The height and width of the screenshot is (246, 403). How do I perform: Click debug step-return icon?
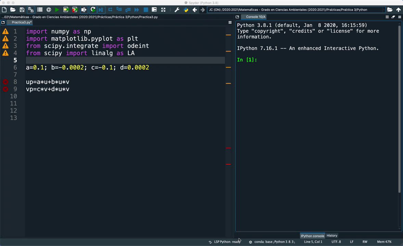point(128,10)
